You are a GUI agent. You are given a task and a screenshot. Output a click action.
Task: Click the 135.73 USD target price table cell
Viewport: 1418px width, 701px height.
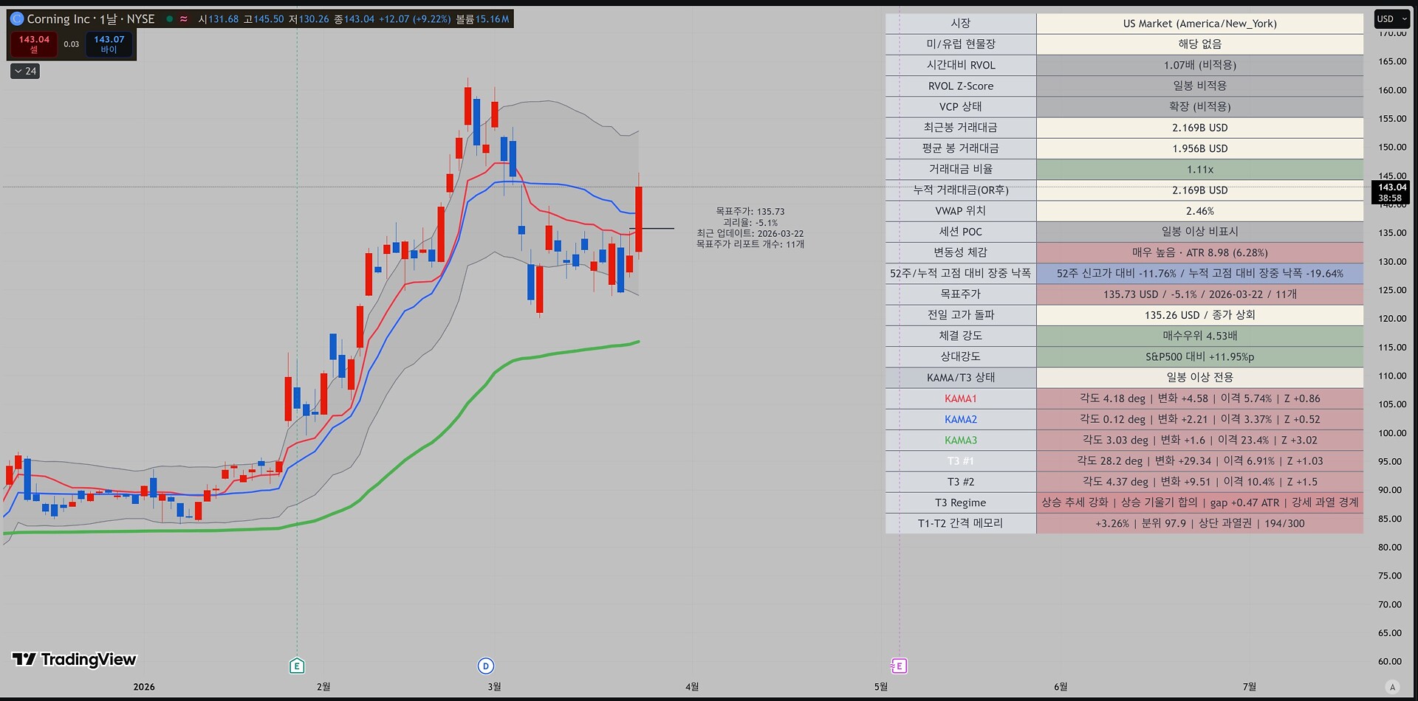tap(1199, 294)
